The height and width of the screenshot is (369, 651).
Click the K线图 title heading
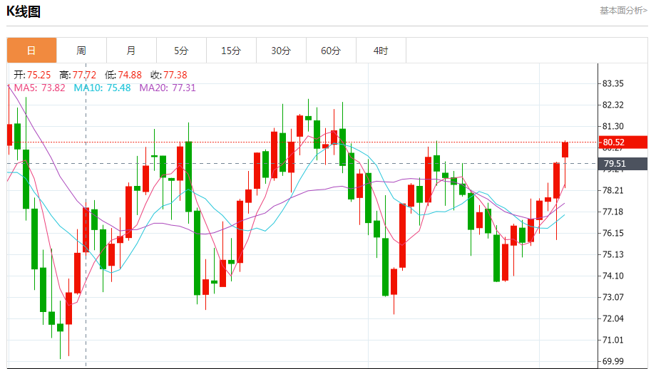[24, 11]
